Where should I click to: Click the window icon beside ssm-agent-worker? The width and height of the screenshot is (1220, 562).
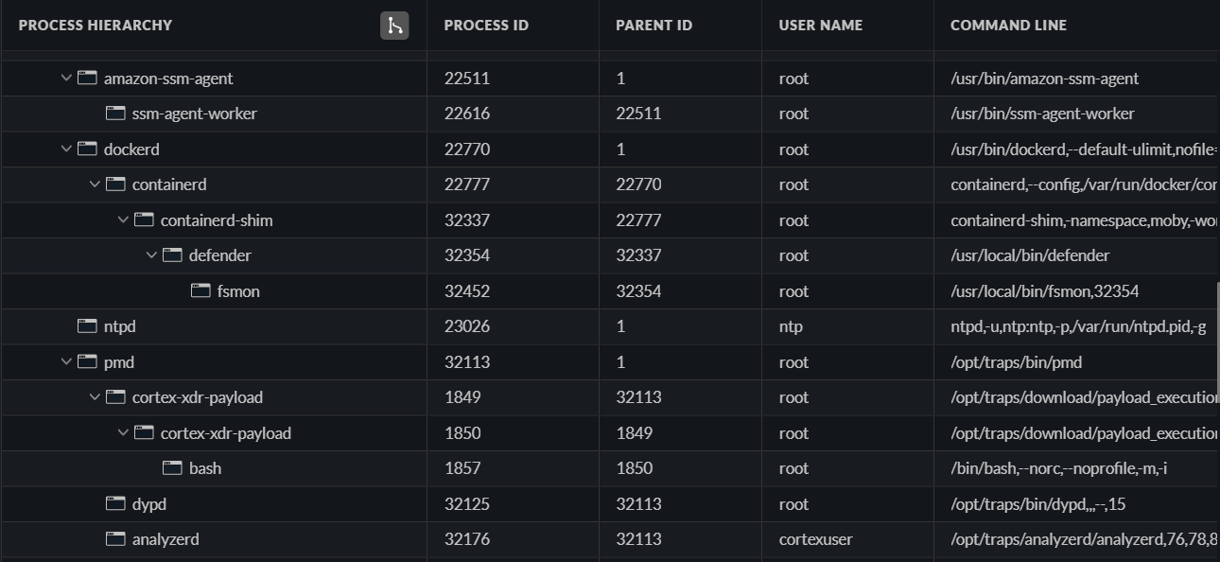tap(115, 114)
